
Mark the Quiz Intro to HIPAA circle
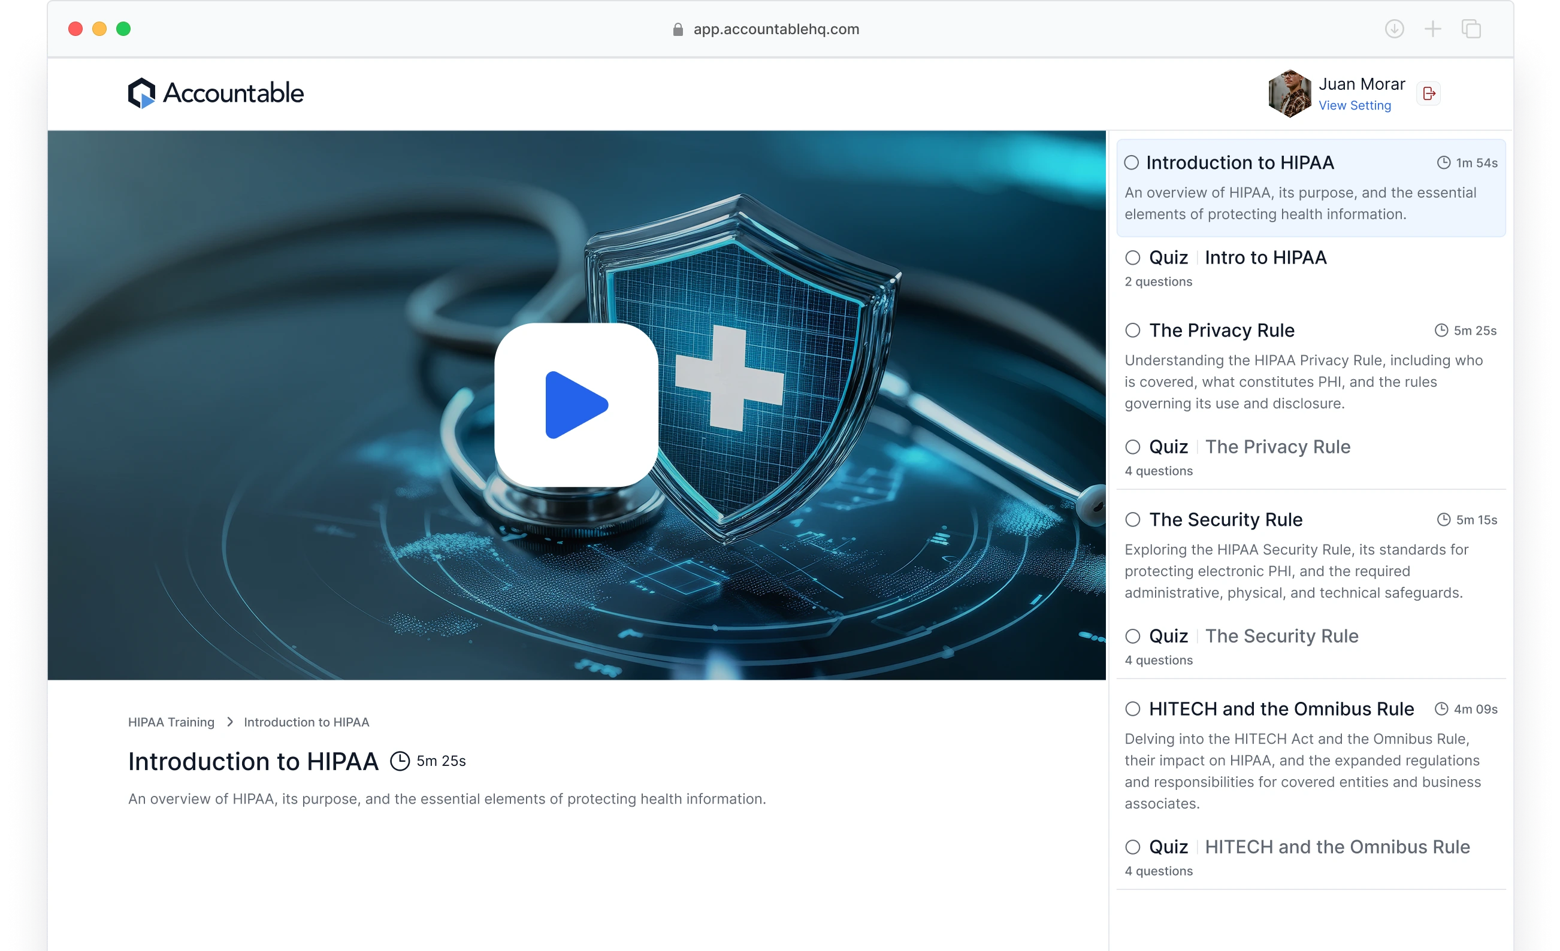click(x=1133, y=258)
